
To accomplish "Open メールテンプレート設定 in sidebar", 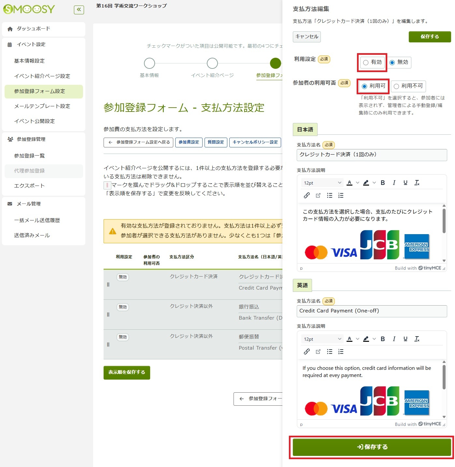I will pyautogui.click(x=42, y=106).
